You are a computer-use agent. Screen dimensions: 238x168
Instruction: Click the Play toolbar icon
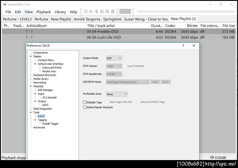tap(91, 11)
